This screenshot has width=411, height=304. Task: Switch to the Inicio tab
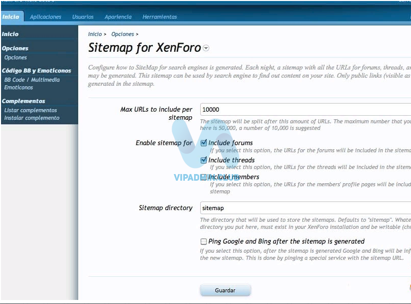11,17
